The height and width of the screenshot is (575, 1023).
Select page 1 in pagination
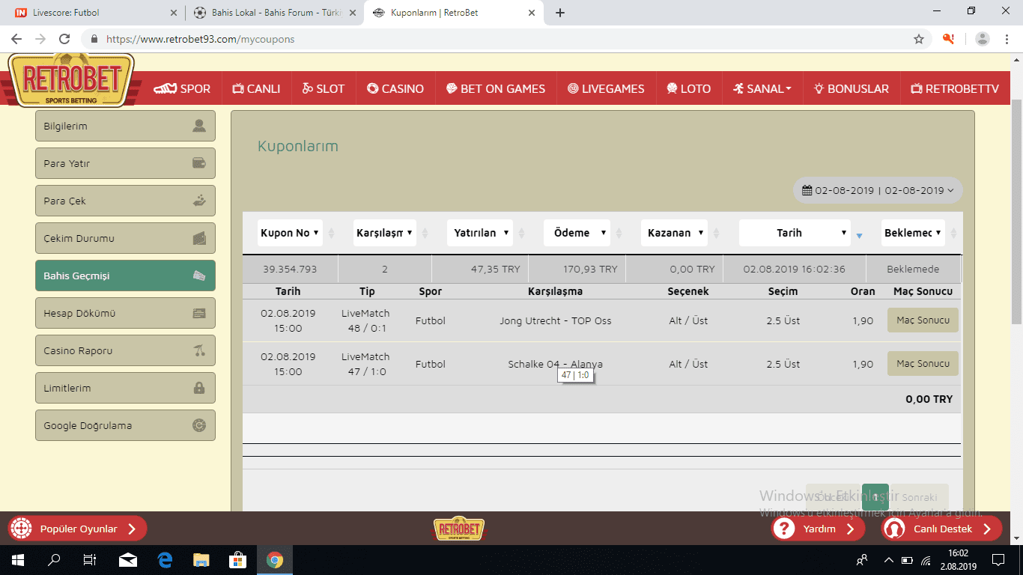coord(875,497)
